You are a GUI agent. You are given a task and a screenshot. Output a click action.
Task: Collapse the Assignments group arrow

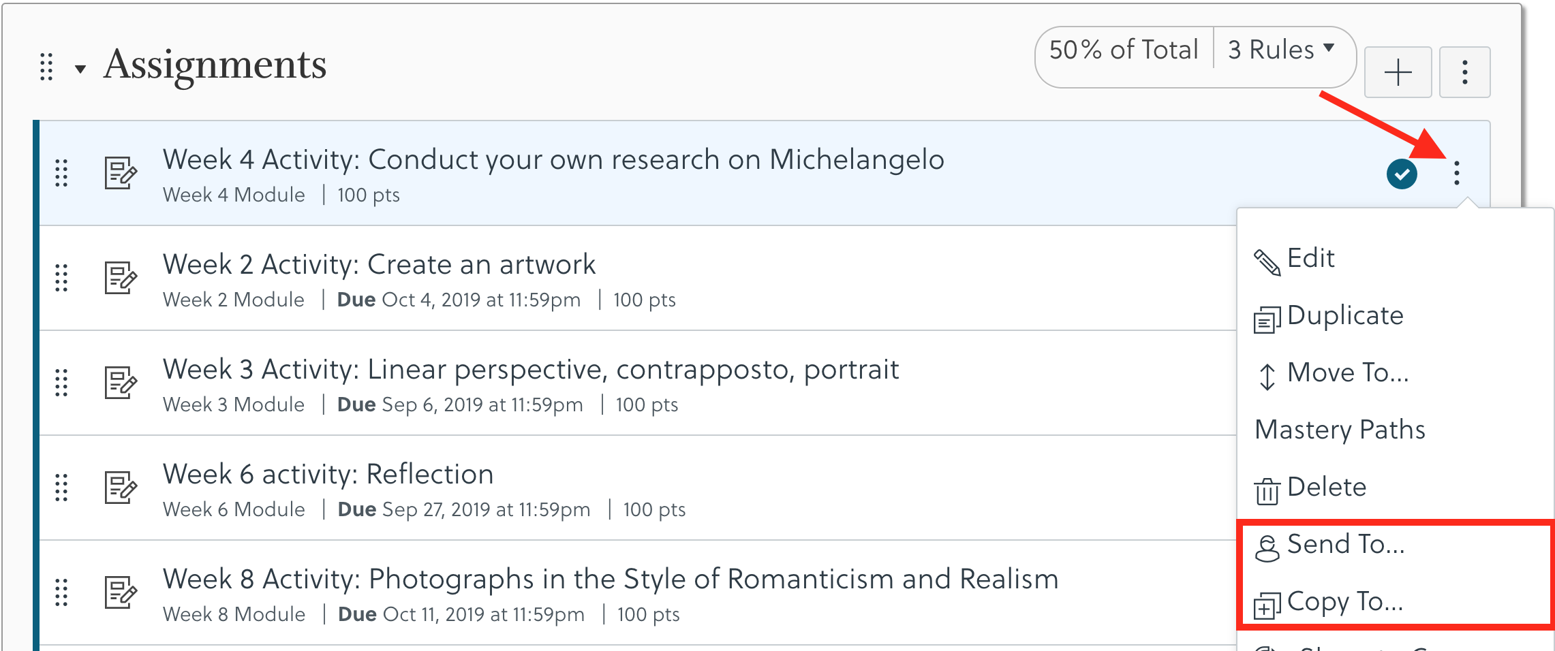pos(80,69)
